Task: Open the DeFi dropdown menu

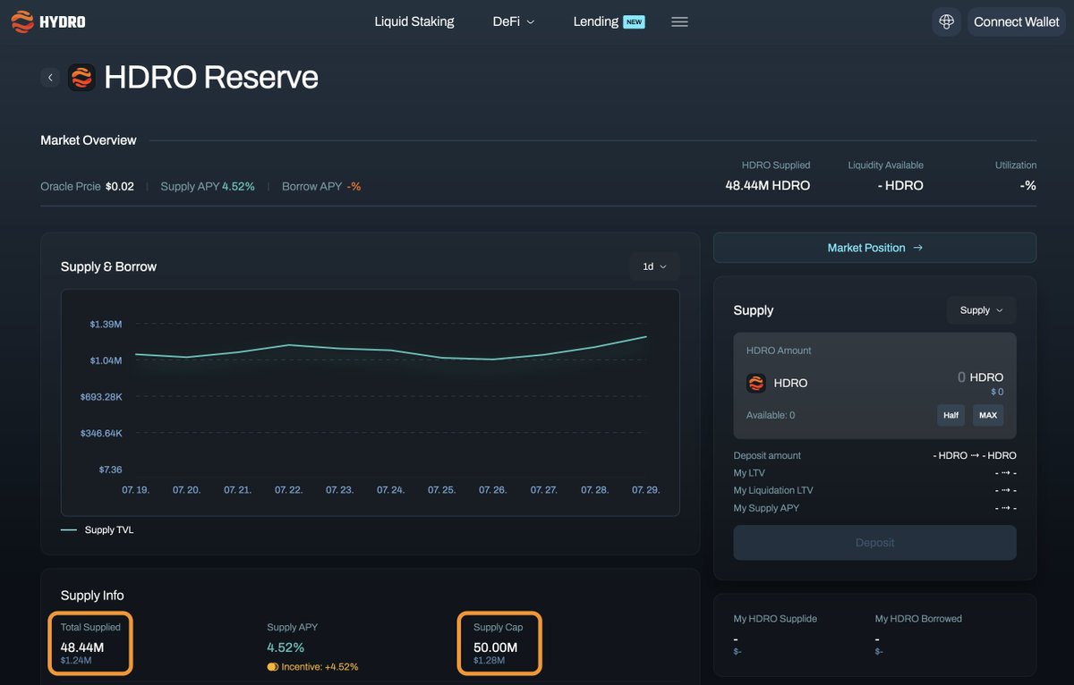Action: (x=513, y=21)
